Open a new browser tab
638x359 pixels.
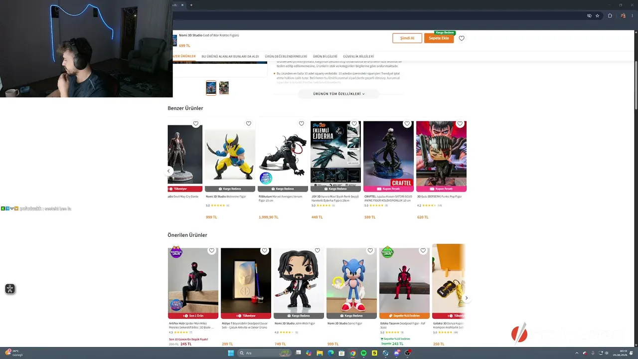(x=191, y=5)
